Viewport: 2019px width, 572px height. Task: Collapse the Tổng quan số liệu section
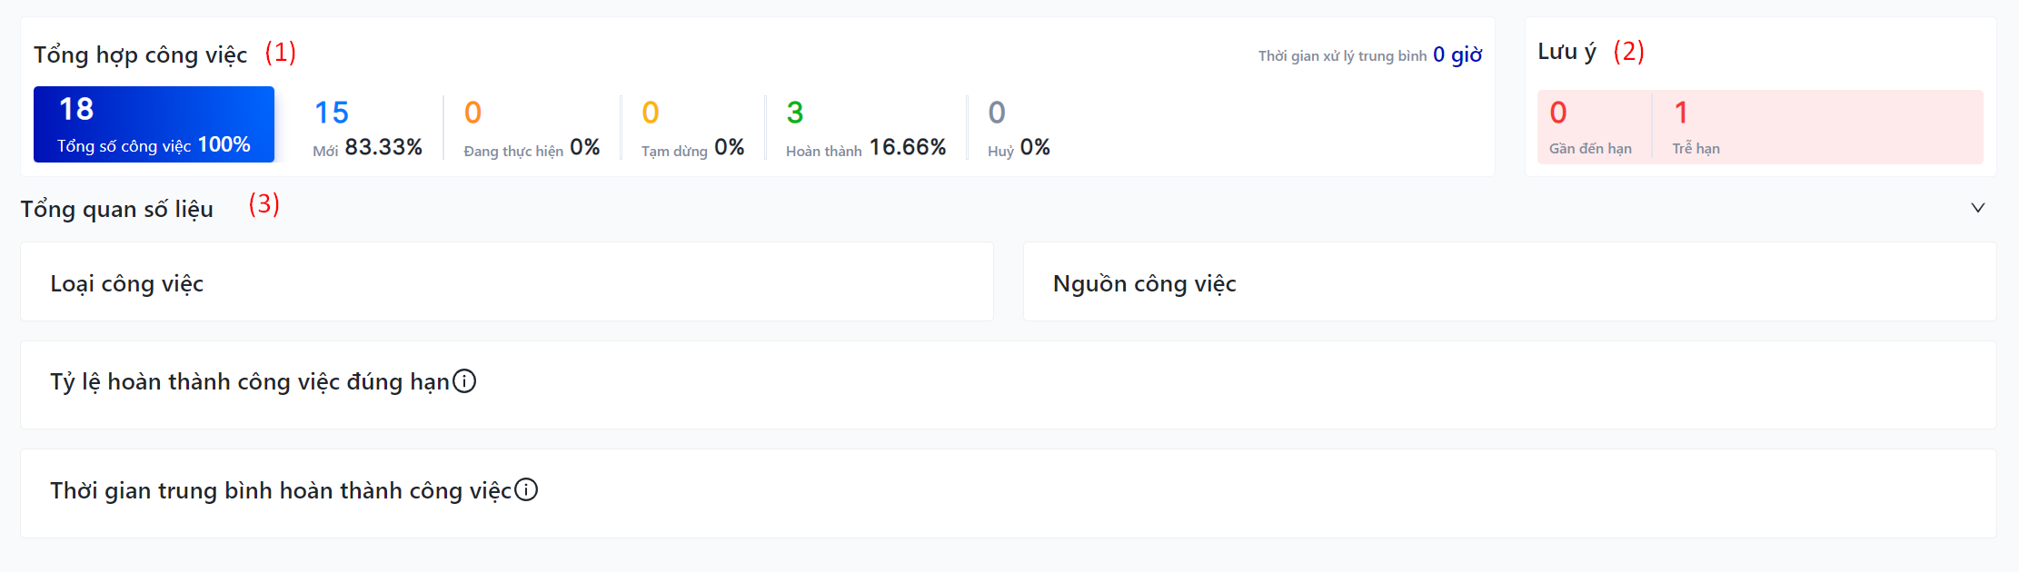[x=1977, y=208]
